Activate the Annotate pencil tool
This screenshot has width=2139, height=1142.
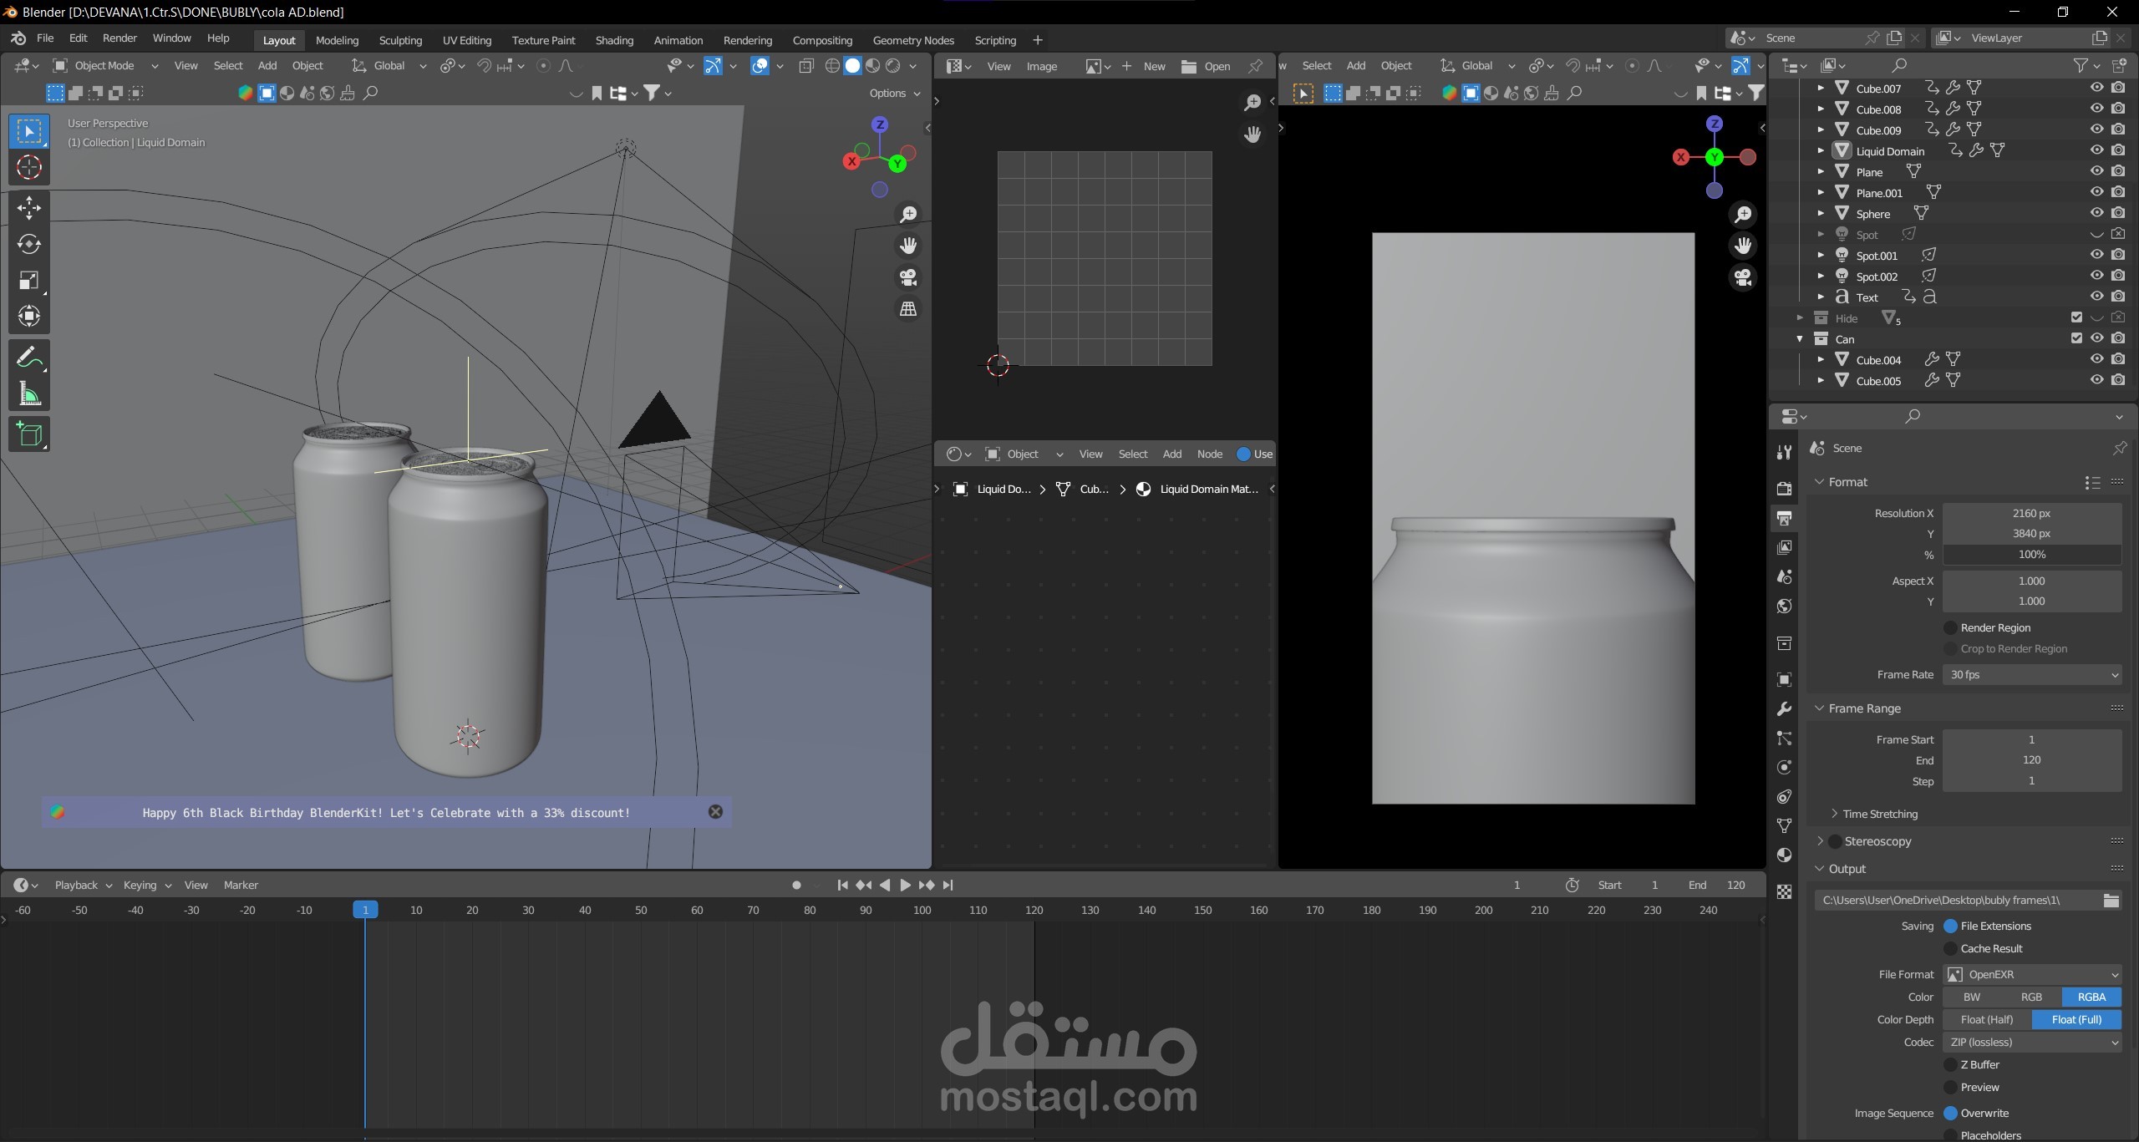click(x=29, y=358)
